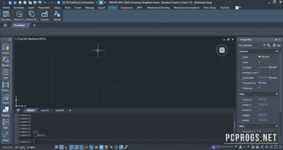Click the Properties panel auto-hide arrow icon
This screenshot has width=283, height=150.
(x=276, y=39)
